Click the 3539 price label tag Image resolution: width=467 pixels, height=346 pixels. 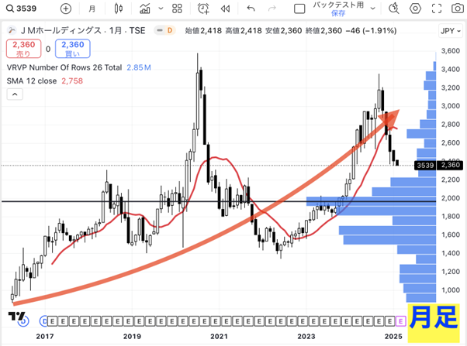(x=425, y=166)
